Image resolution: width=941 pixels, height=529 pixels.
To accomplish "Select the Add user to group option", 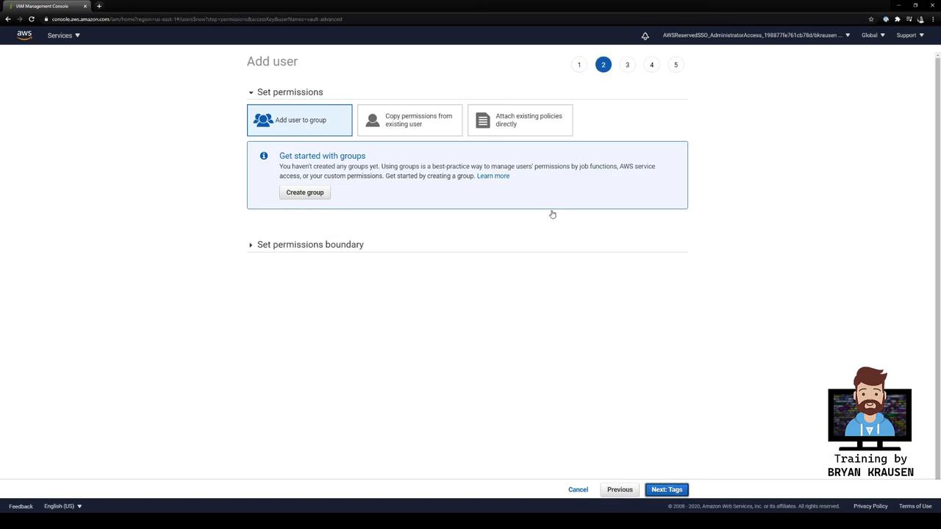I will point(299,120).
